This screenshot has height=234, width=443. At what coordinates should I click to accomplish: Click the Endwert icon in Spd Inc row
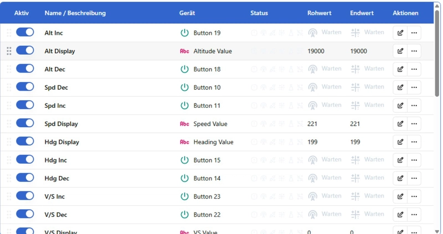(x=356, y=105)
